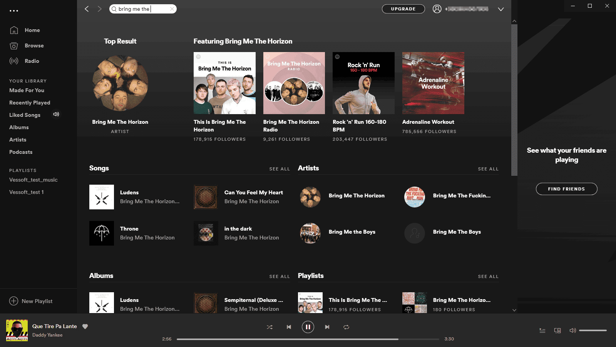Open Bring Me The Horizon Radio cover
616x347 pixels.
click(x=294, y=83)
